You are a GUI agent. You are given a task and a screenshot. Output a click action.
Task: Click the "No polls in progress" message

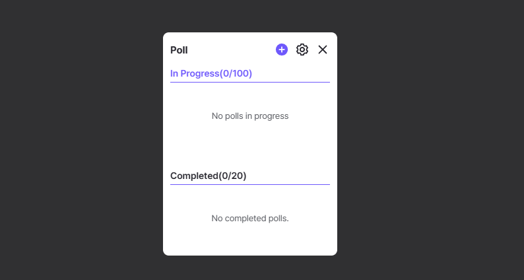250,116
